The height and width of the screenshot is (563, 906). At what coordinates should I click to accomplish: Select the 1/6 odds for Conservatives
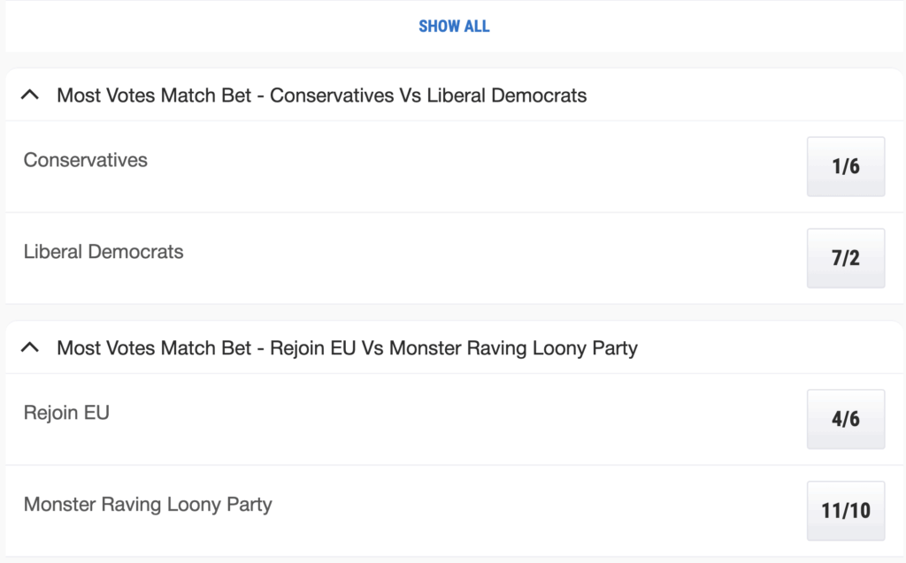click(x=845, y=166)
